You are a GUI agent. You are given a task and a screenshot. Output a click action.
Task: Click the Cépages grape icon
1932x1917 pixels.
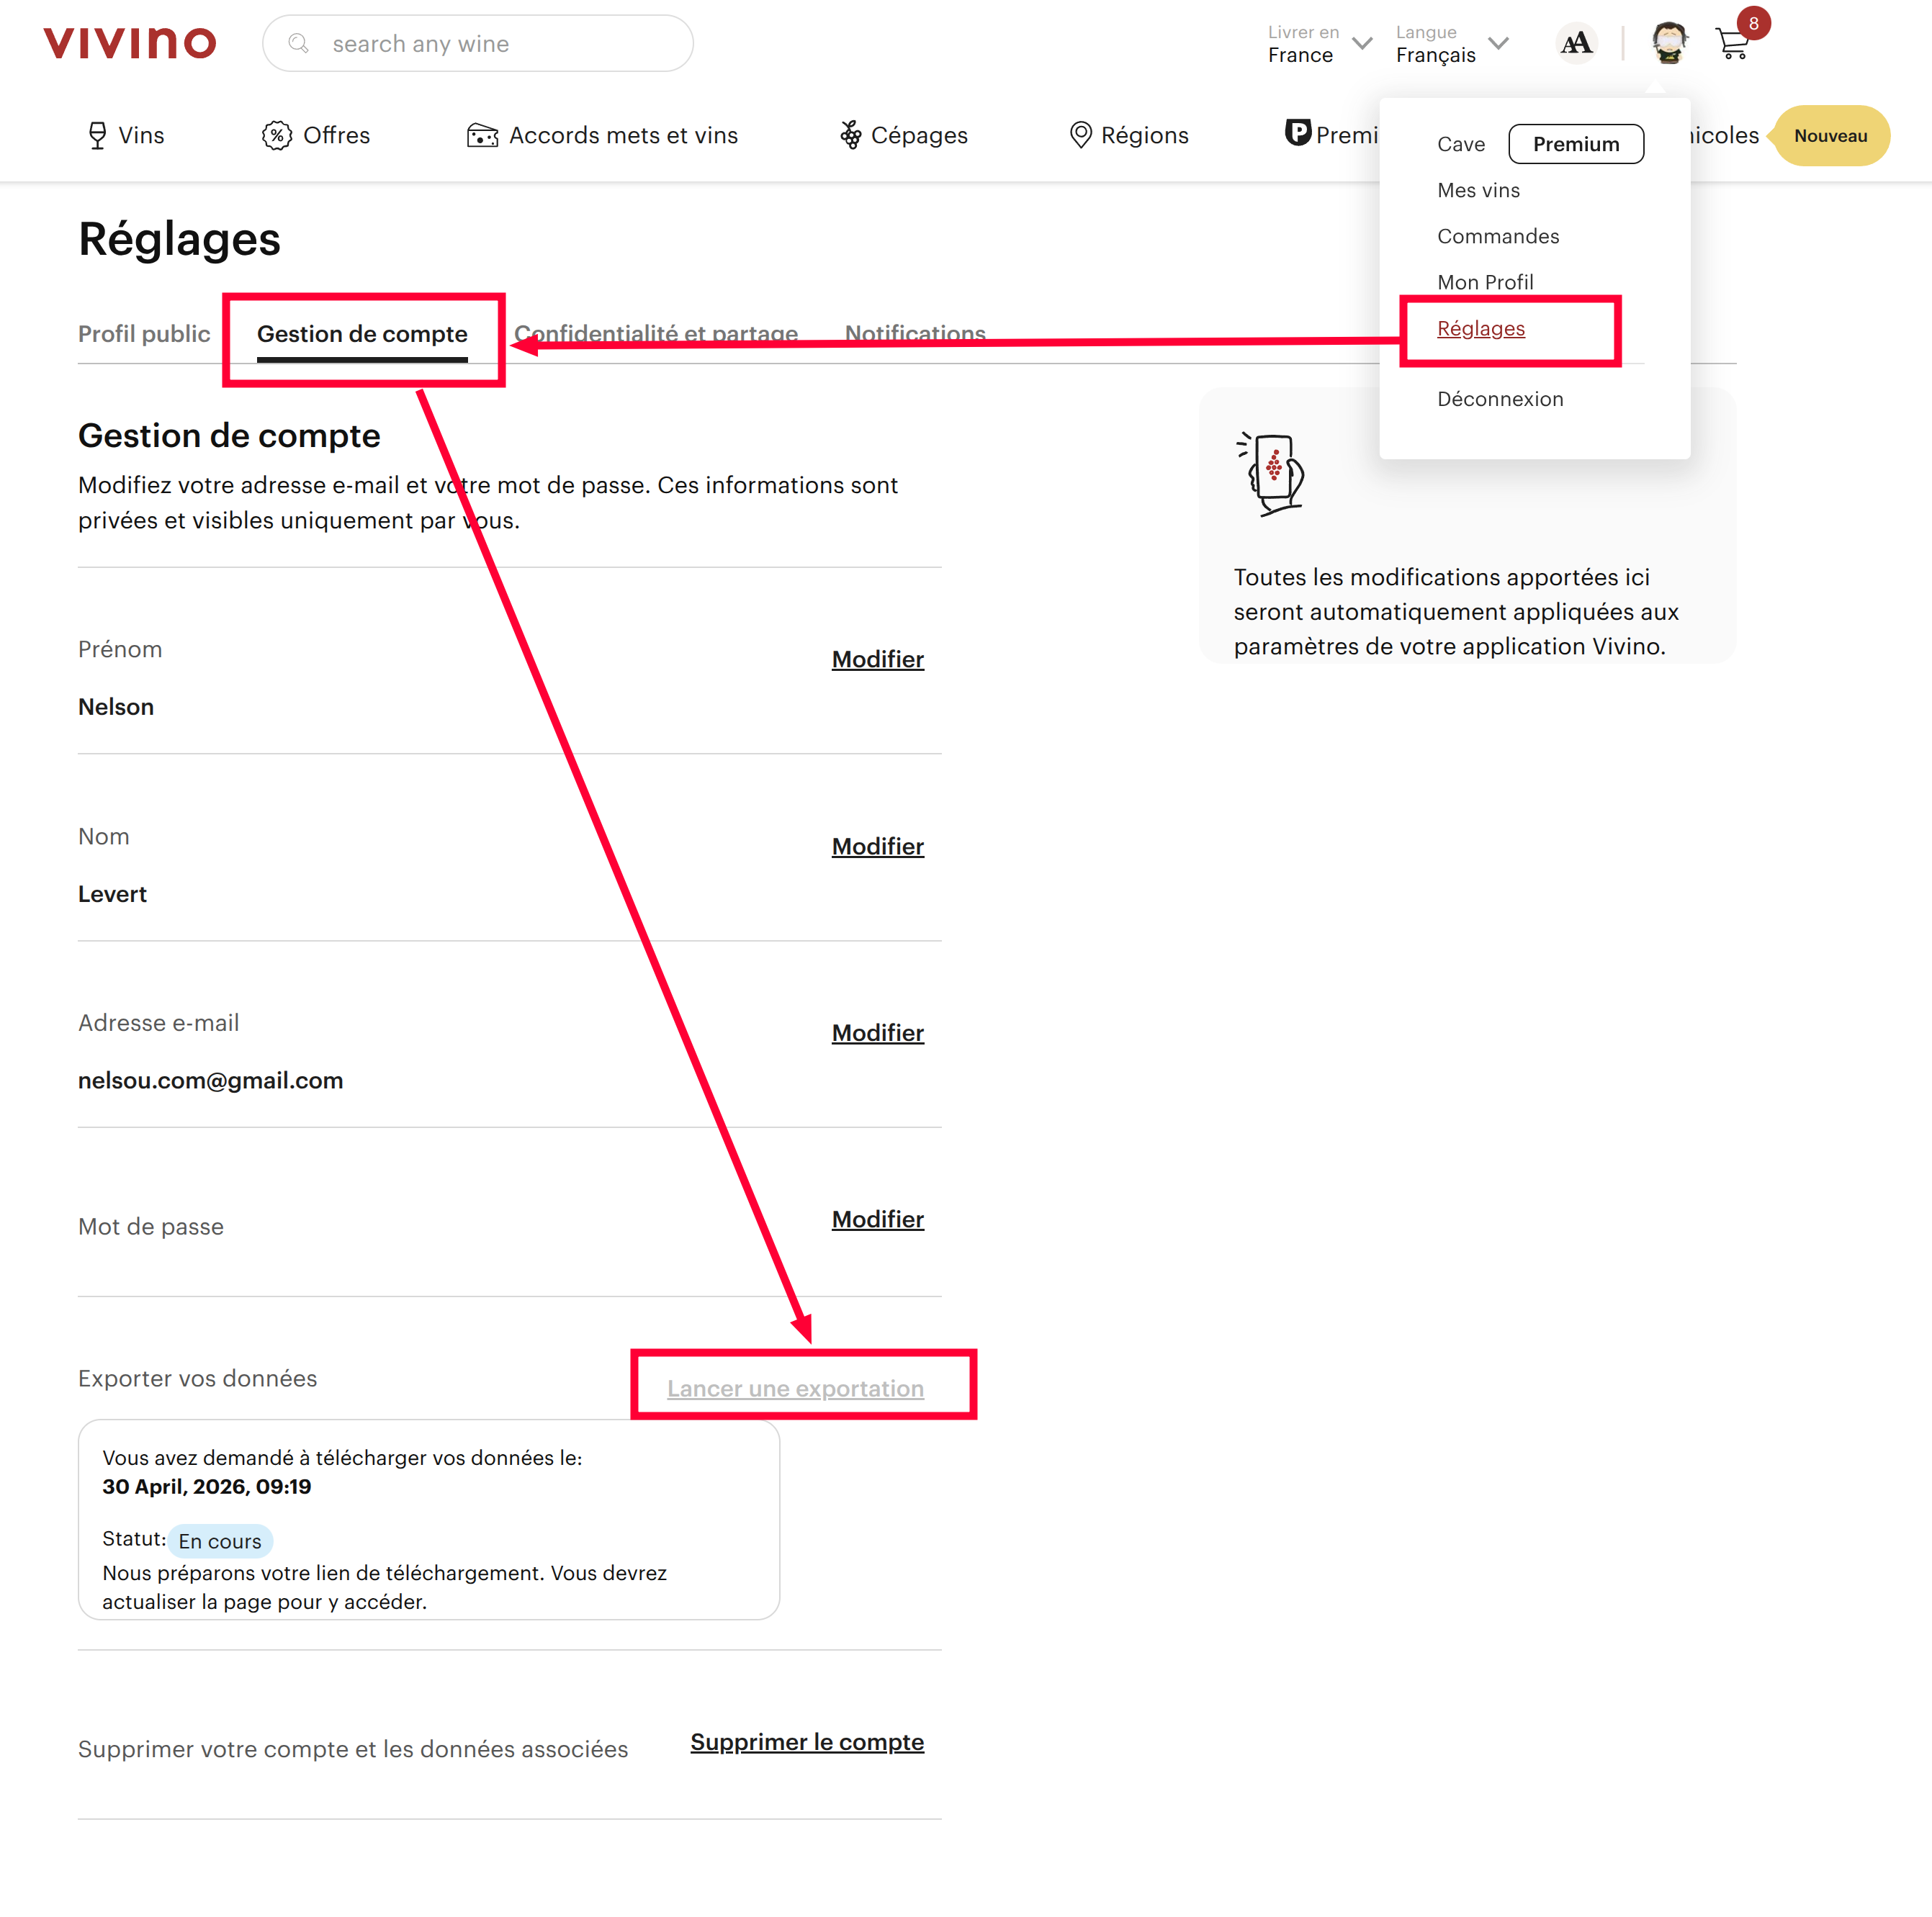851,135
